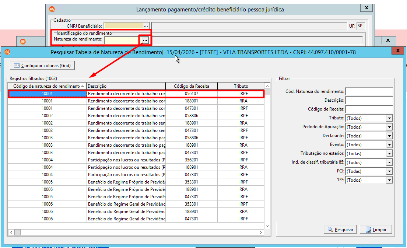Click the grid scroll down arrow

[x=267, y=226]
